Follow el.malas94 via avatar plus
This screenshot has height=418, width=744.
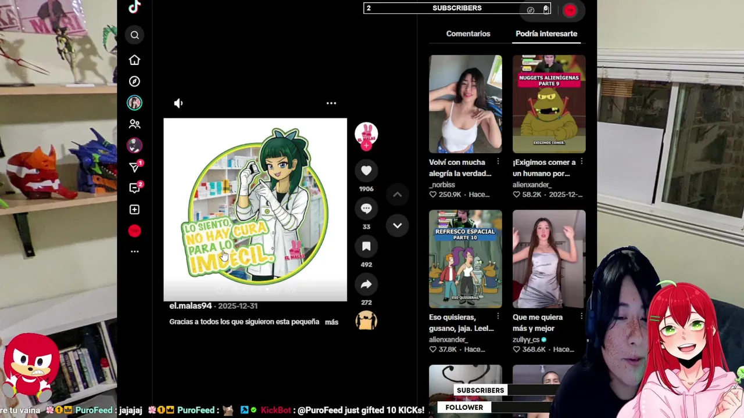click(x=366, y=146)
